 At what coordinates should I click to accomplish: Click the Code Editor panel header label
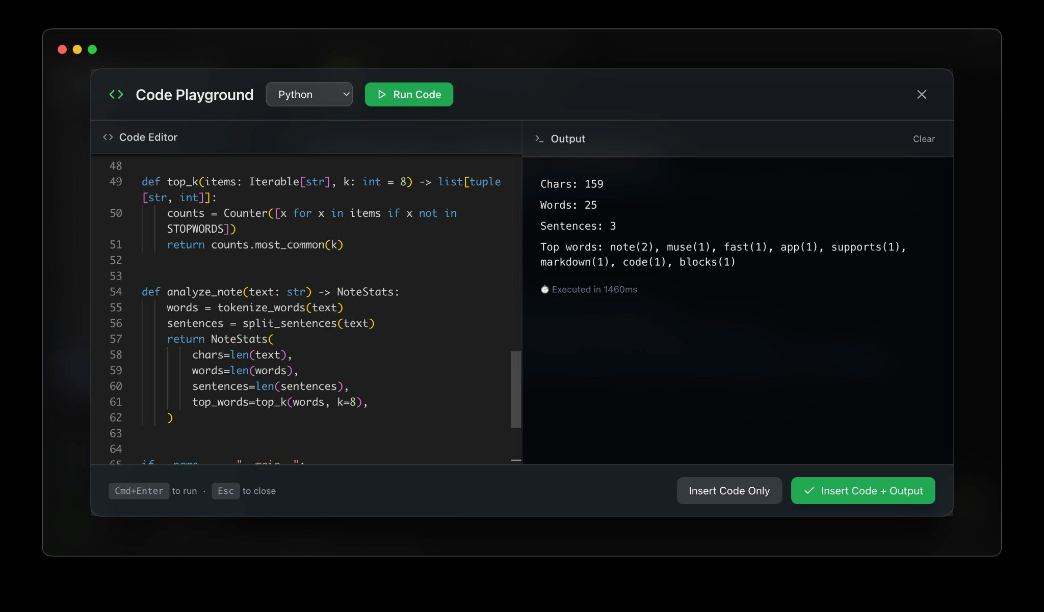(x=148, y=137)
